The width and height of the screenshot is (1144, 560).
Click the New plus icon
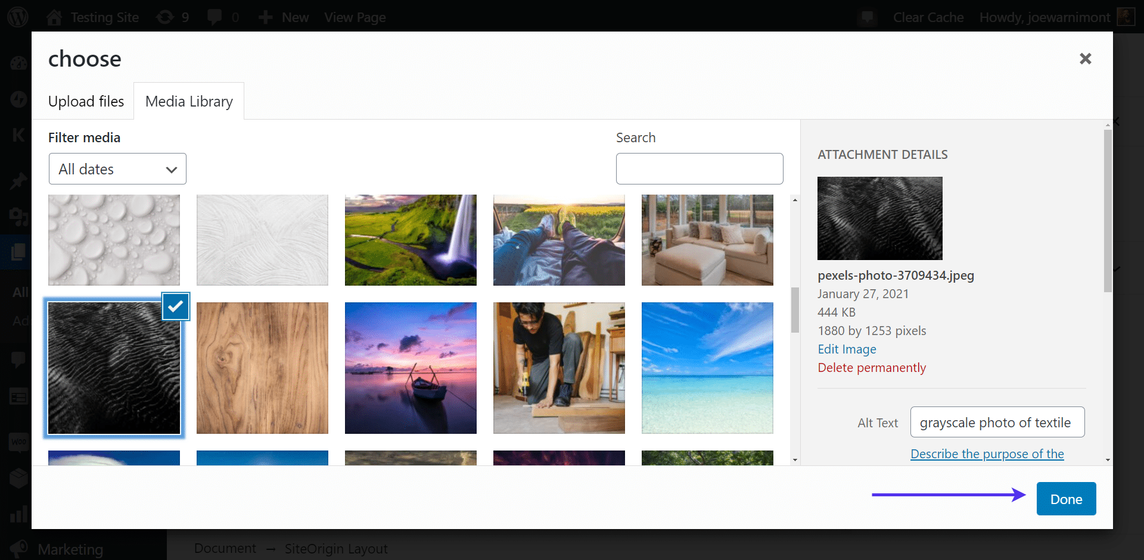pos(266,17)
